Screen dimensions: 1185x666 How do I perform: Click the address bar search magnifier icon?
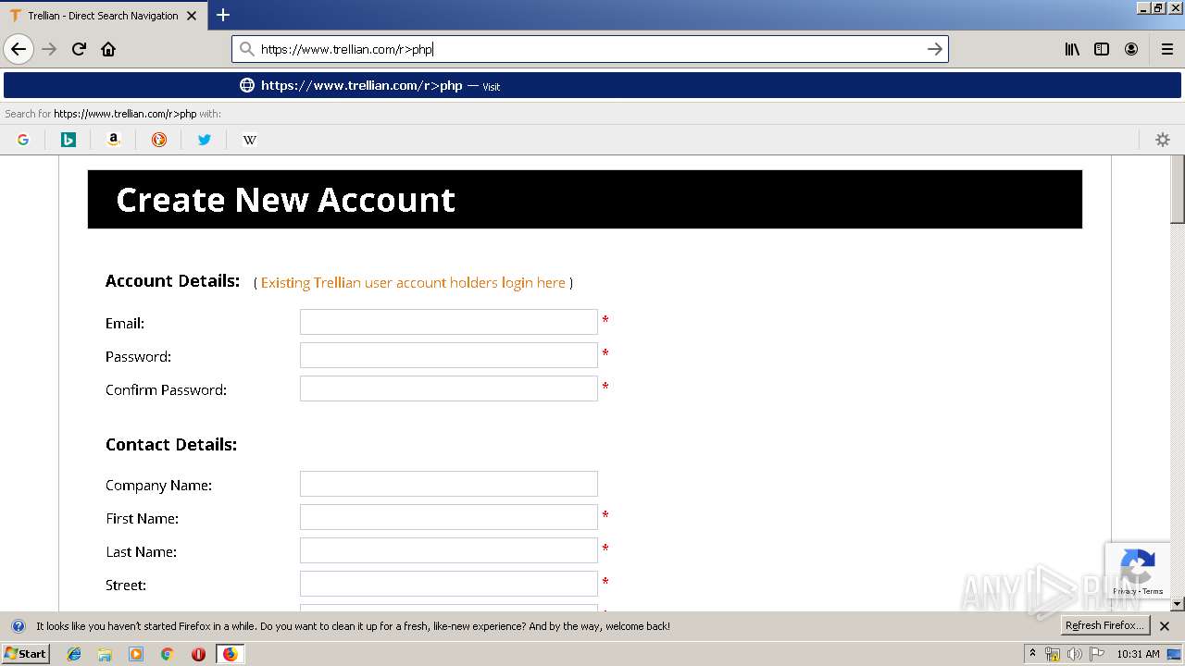246,49
